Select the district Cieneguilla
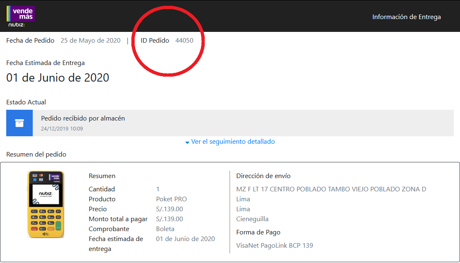The image size is (460, 263). pyautogui.click(x=252, y=219)
